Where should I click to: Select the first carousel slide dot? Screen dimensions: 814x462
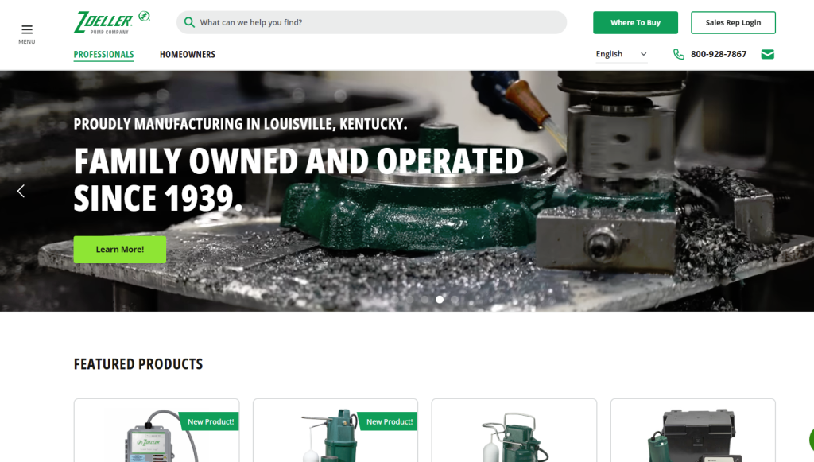point(395,300)
